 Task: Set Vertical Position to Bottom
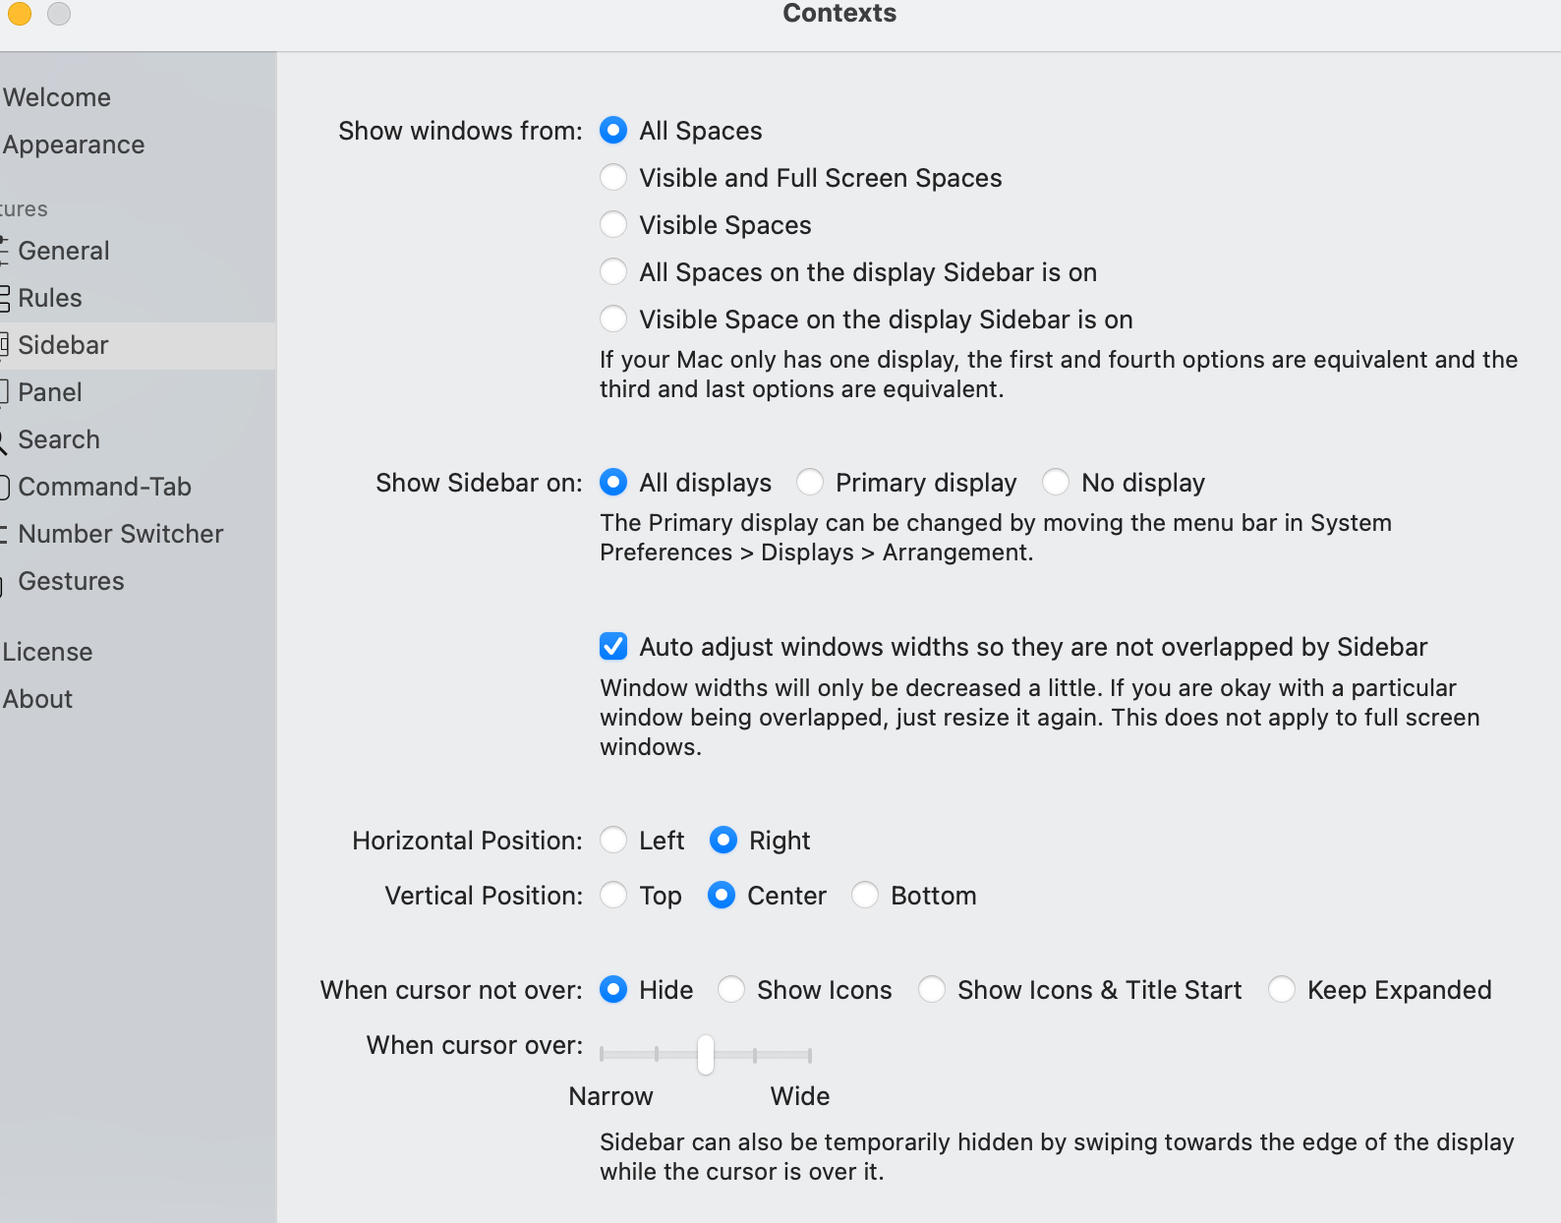(x=865, y=896)
